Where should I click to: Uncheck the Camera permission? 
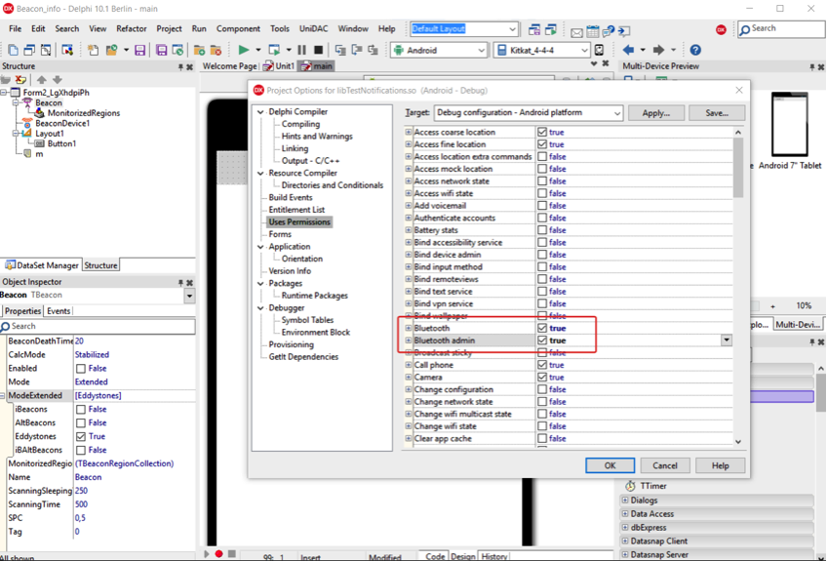(542, 377)
